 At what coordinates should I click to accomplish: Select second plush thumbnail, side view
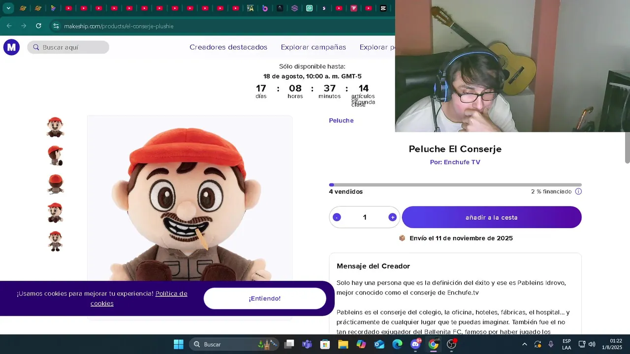pos(55,156)
